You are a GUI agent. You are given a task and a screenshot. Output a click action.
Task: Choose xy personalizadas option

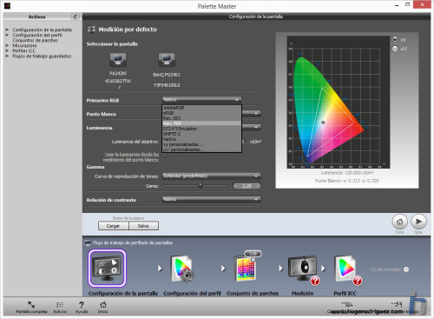tap(201, 144)
